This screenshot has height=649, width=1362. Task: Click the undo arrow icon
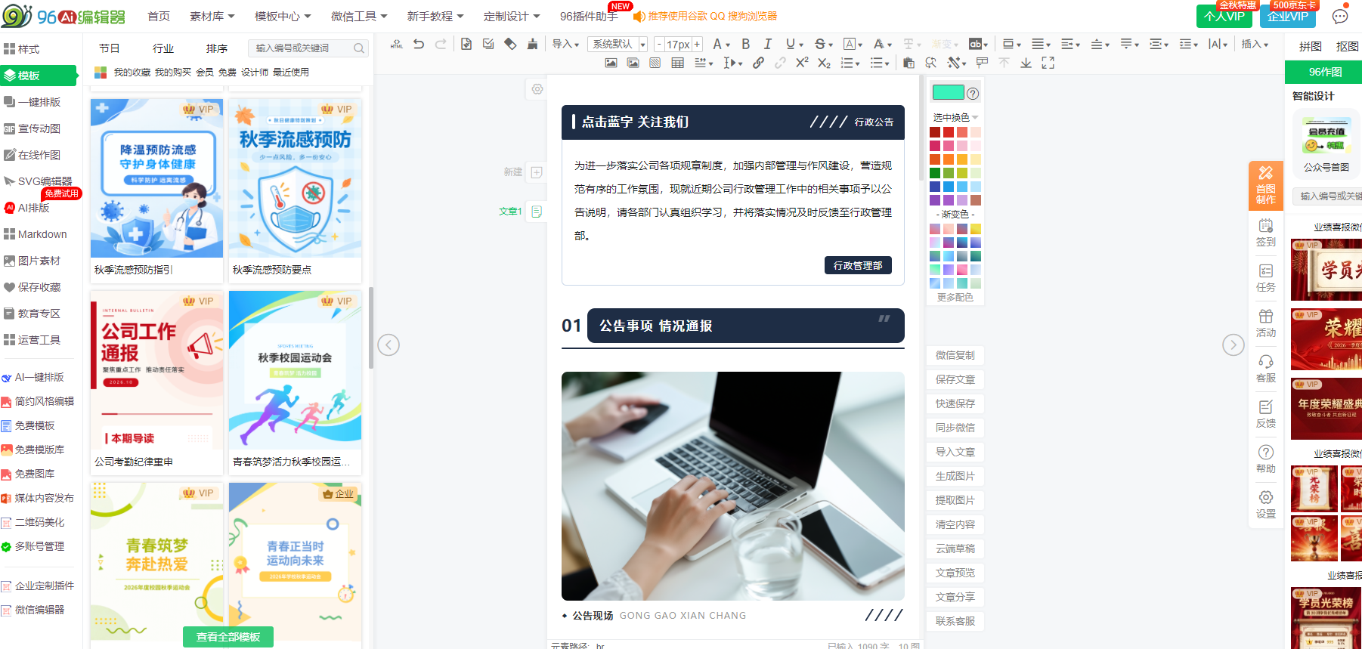[x=419, y=44]
